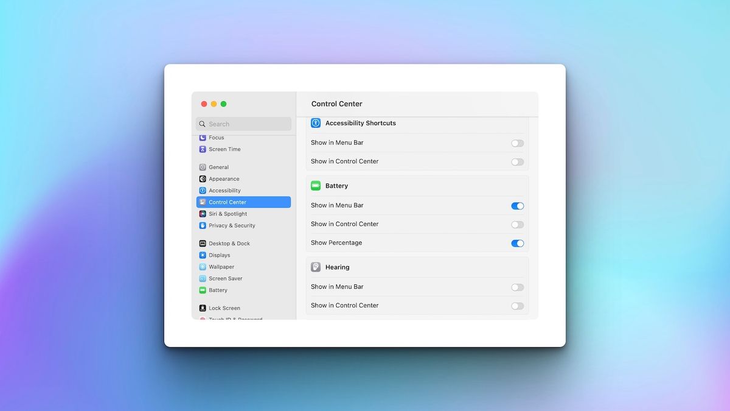Viewport: 730px width, 411px height.
Task: Click the Accessibility Shortcuts section icon
Action: tap(315, 122)
